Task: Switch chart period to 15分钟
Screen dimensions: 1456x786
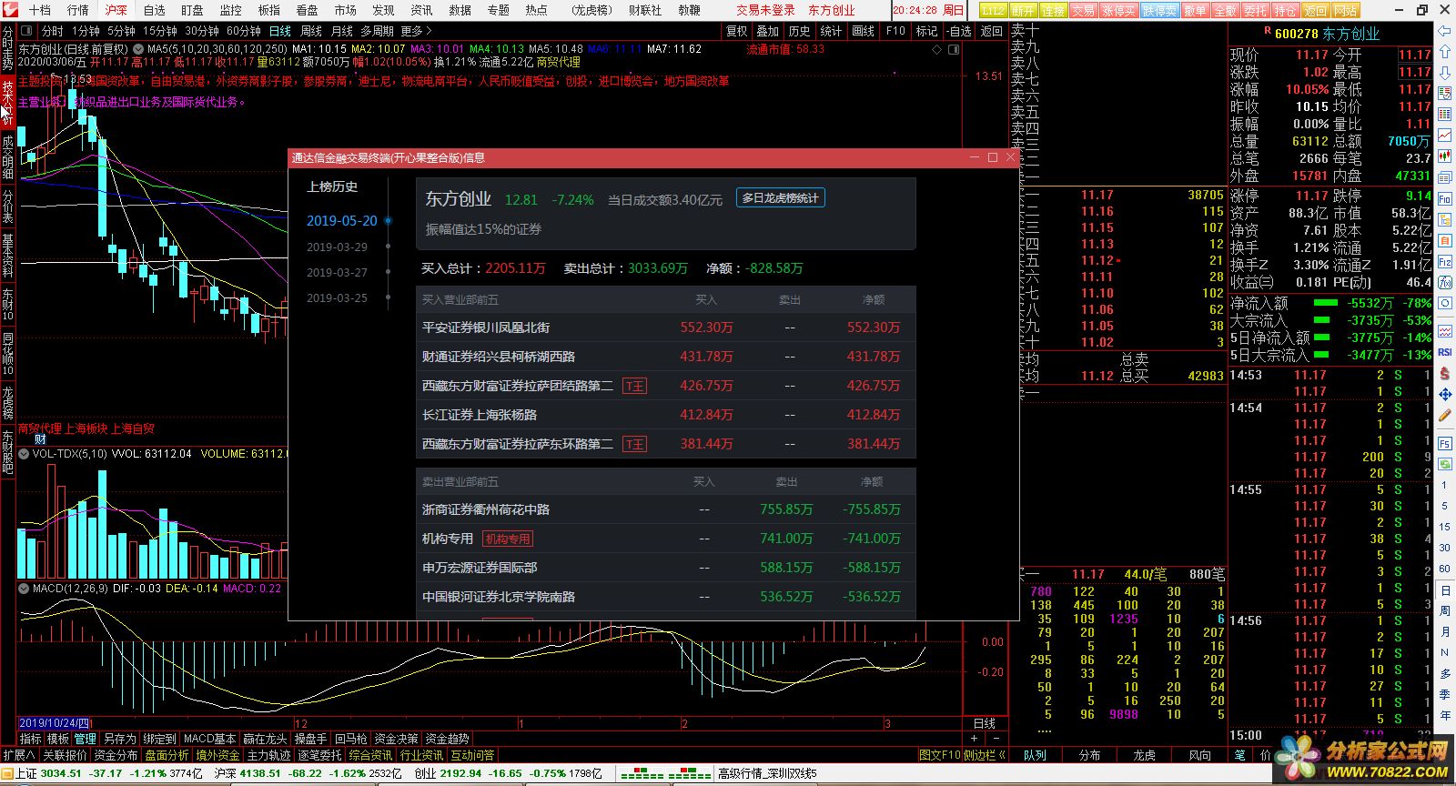Action: pos(159,31)
